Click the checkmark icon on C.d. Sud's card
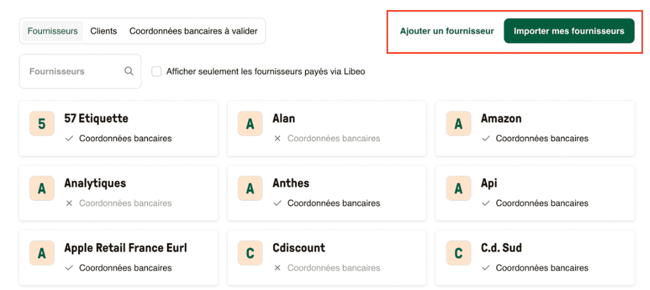This screenshot has height=290, width=650. [486, 268]
